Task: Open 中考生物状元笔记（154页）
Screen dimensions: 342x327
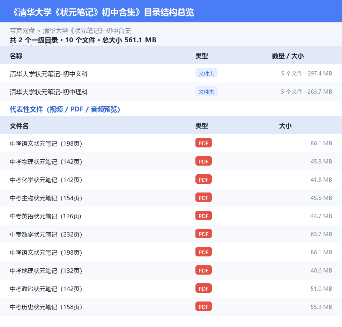Action: click(46, 198)
